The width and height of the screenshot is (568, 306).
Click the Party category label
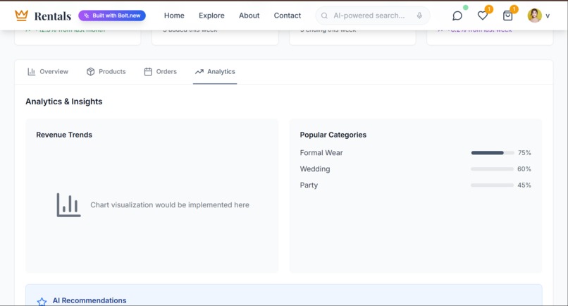click(309, 185)
